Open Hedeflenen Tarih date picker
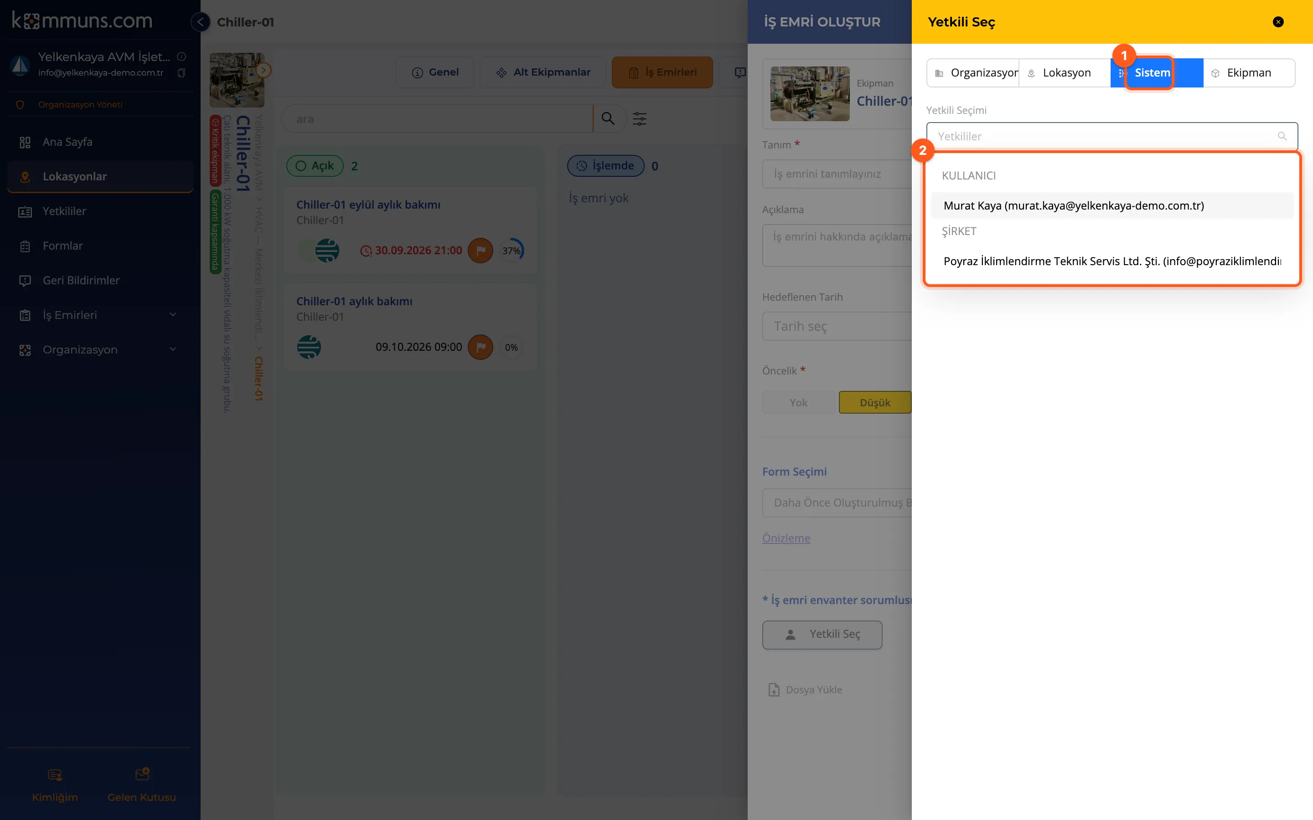The height and width of the screenshot is (820, 1313). coord(837,326)
